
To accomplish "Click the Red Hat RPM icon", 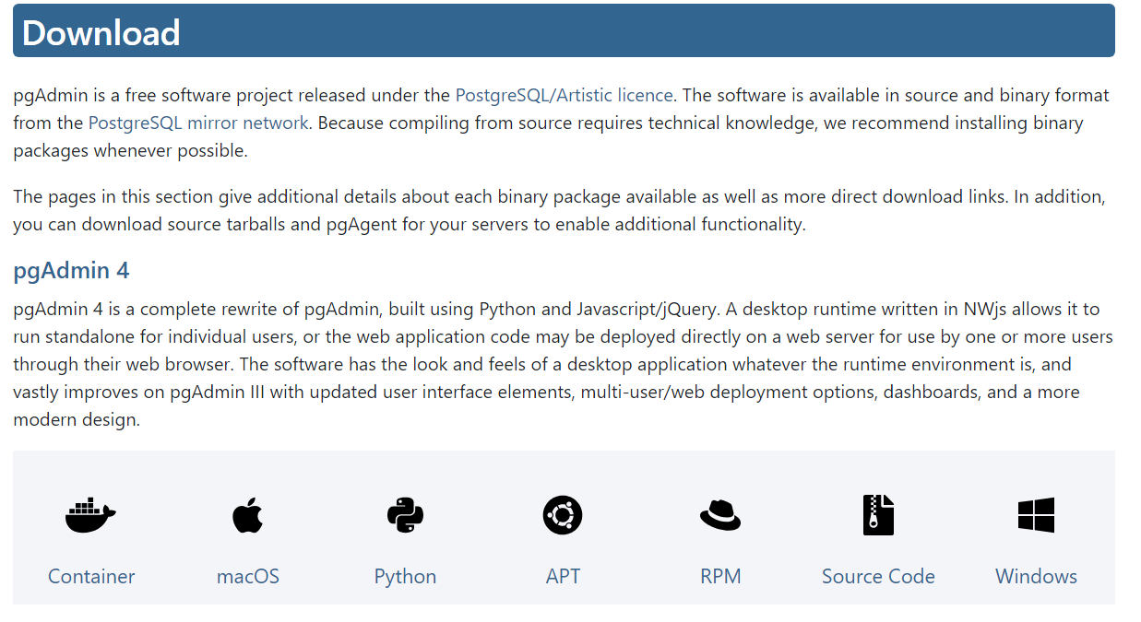I will tap(720, 515).
